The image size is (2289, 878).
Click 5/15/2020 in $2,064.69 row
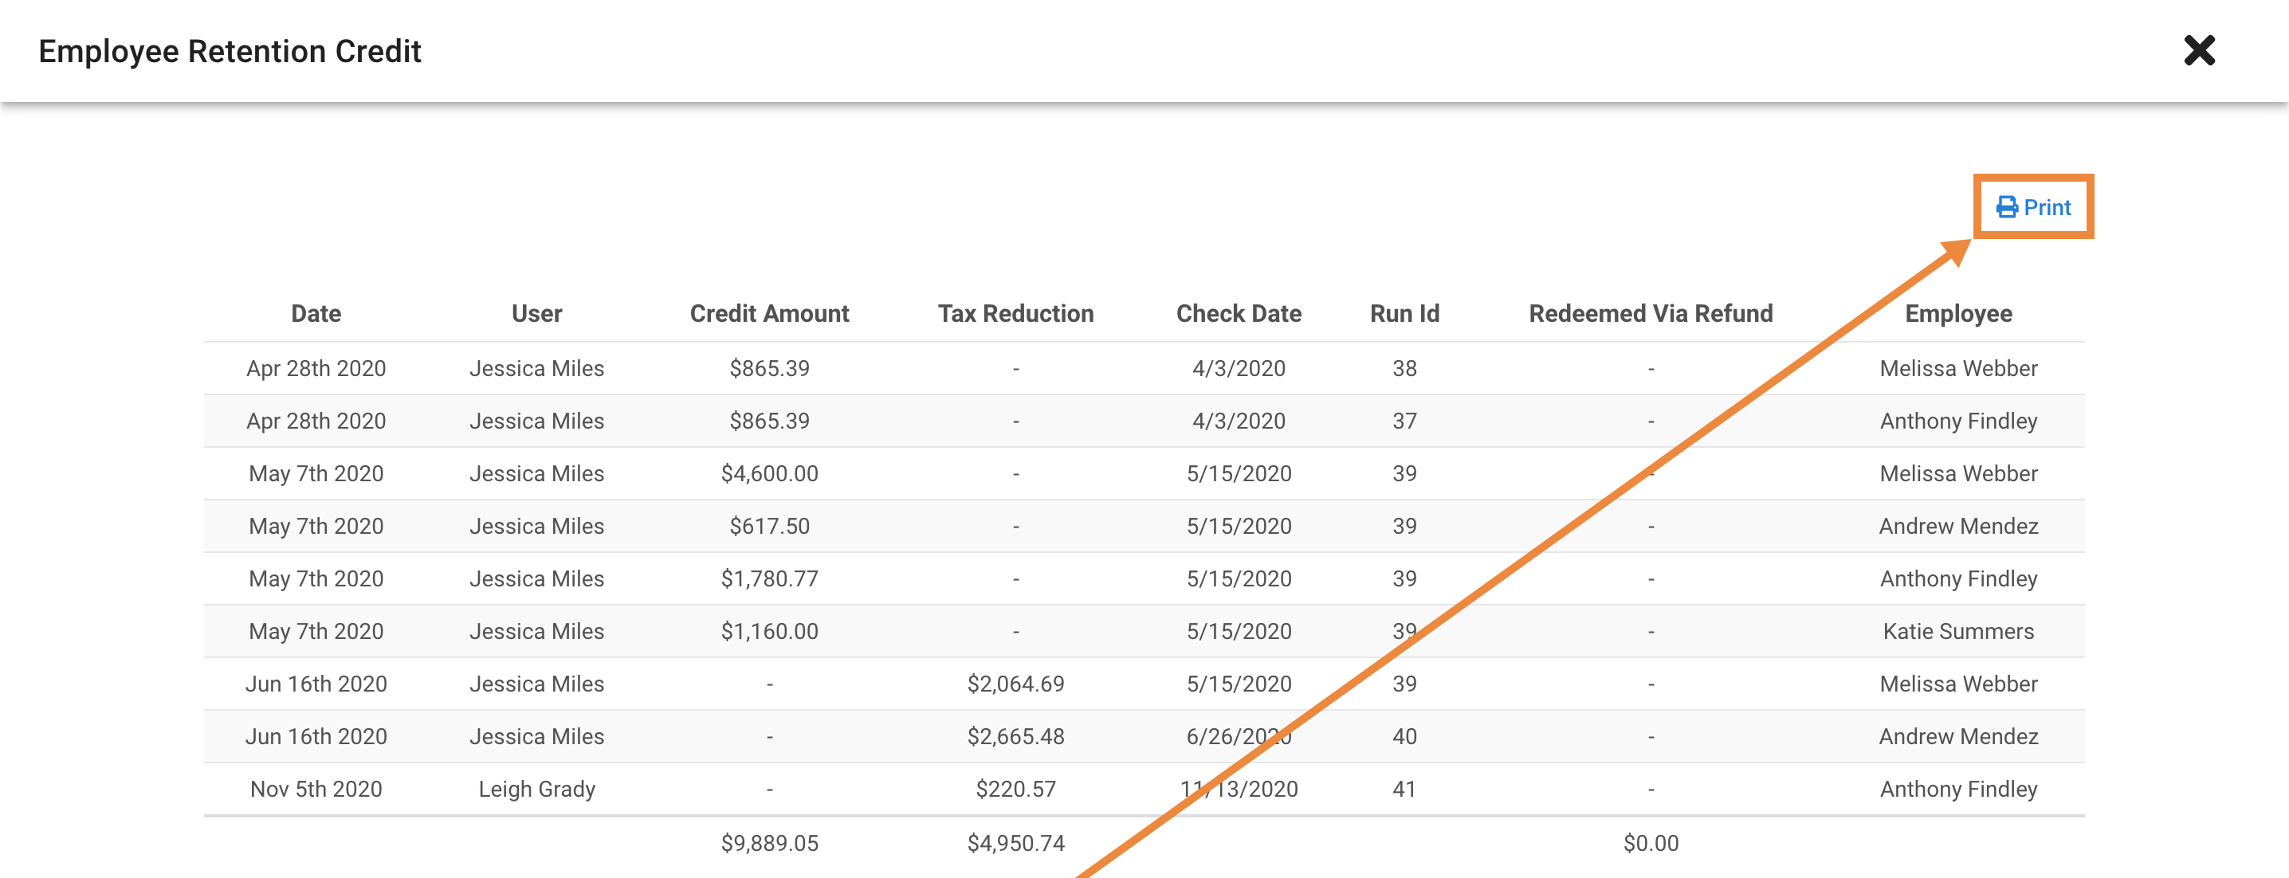(1239, 684)
